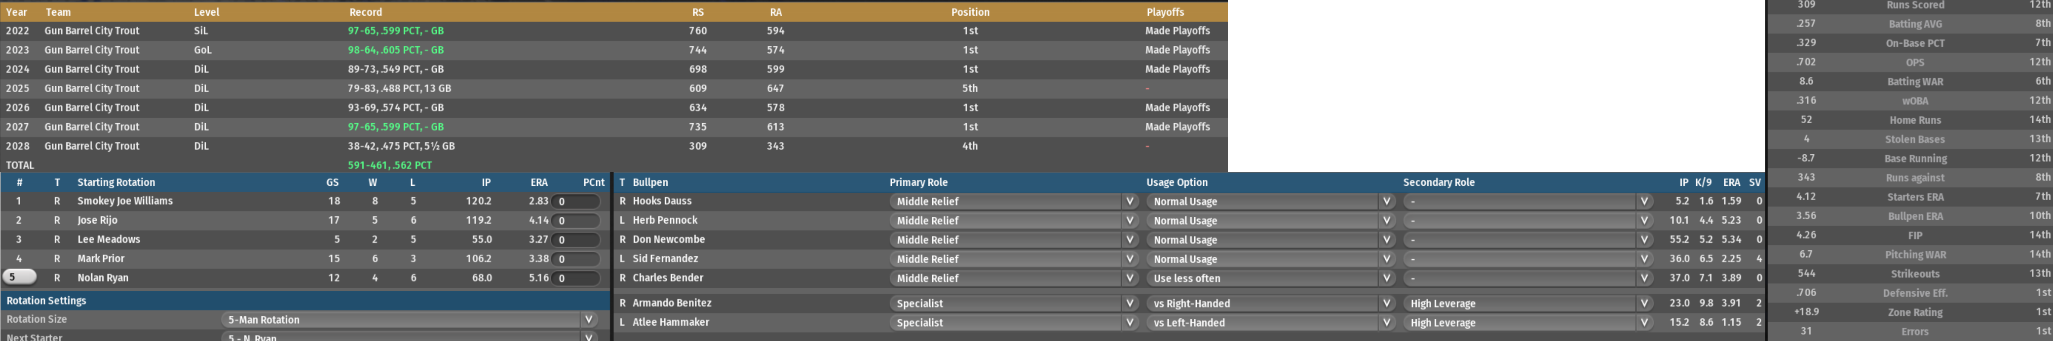Select Lee Meadows pitch count field
The image size is (2053, 341).
(x=574, y=240)
